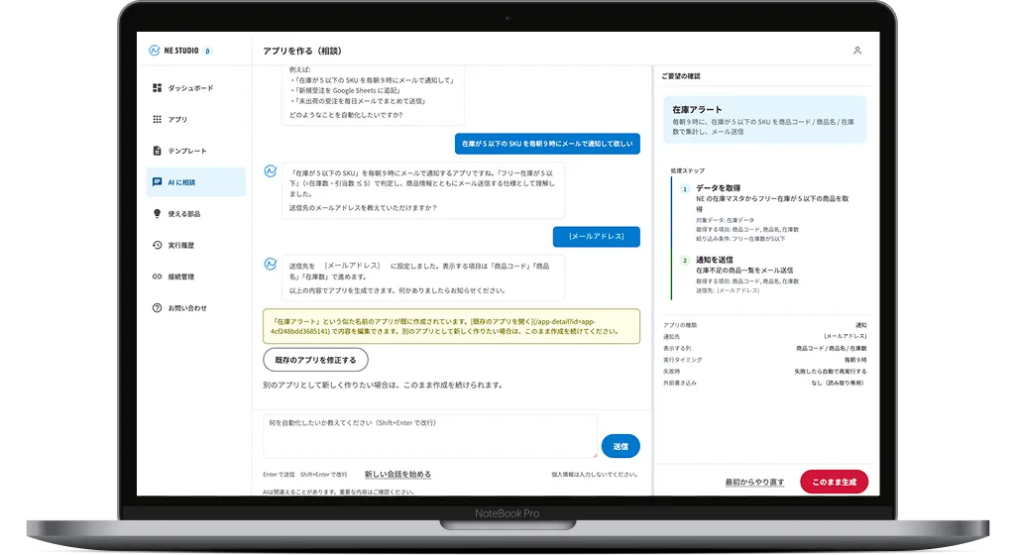Click the yellow existing-app warning notice

(x=452, y=326)
